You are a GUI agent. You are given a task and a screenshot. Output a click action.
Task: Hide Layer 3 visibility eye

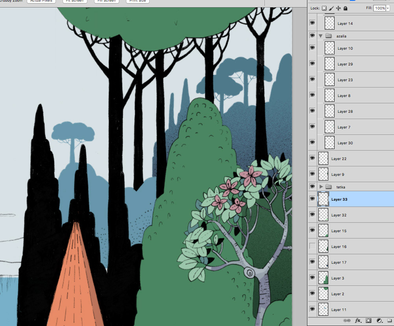(x=313, y=278)
